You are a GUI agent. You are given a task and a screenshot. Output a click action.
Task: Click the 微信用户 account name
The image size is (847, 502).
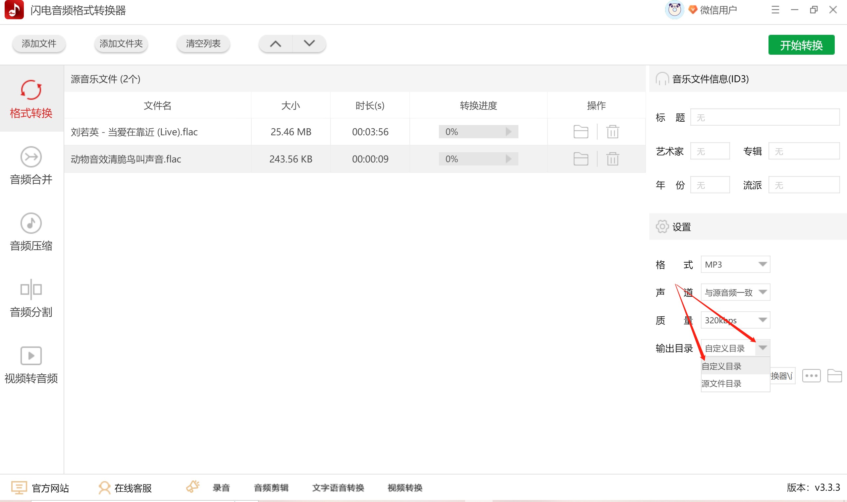[x=718, y=10]
